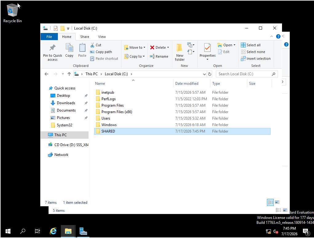Sort by the Size column header
The height and width of the screenshot is (238, 314).
click(x=259, y=84)
